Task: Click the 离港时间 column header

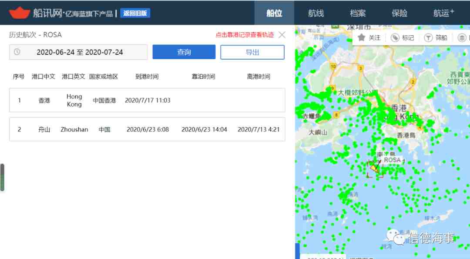Action: 258,77
